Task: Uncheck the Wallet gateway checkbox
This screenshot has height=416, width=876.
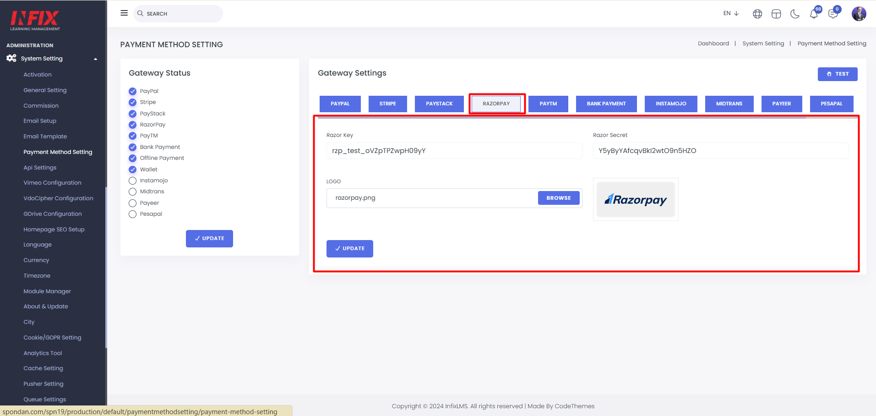Action: 133,170
